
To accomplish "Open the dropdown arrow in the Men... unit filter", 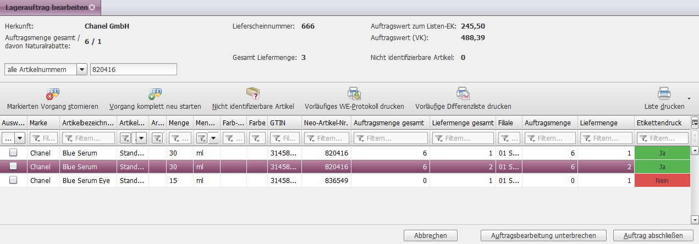I will 213,138.
